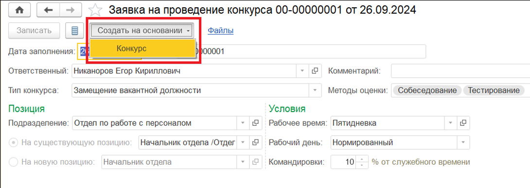Click into the Комментарий input field
Image resolution: width=530 pixels, height=188 pixels.
tap(460, 71)
